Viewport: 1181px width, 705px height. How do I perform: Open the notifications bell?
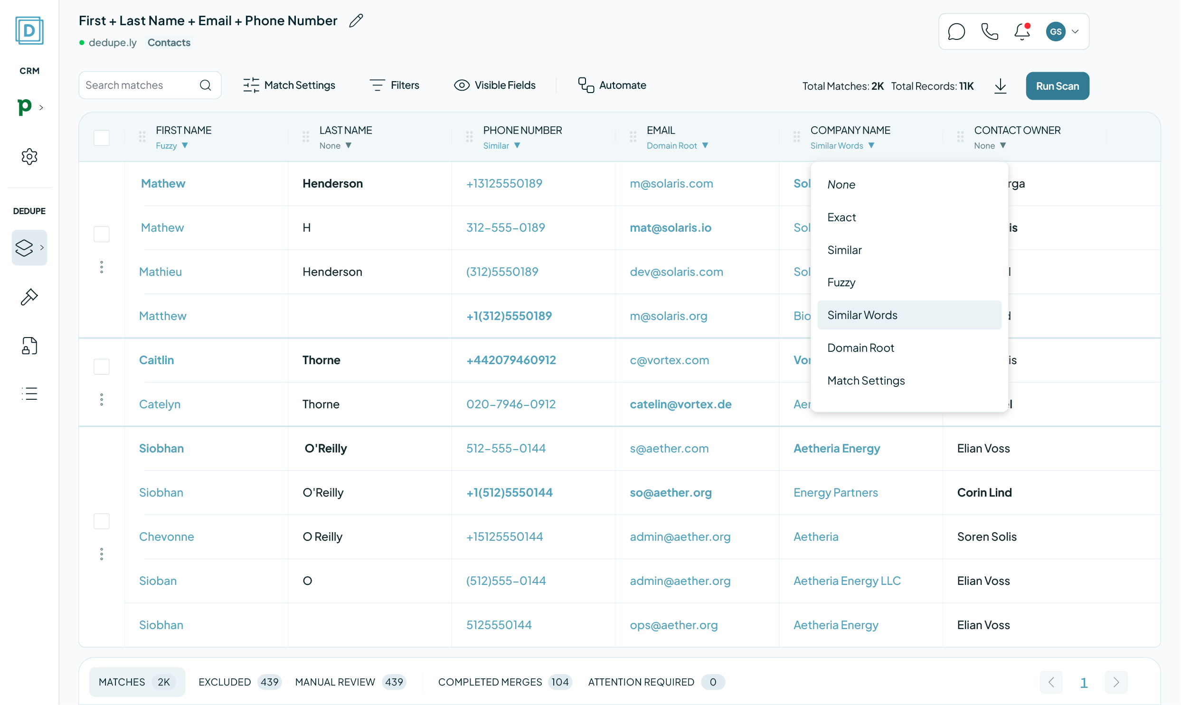point(1022,32)
